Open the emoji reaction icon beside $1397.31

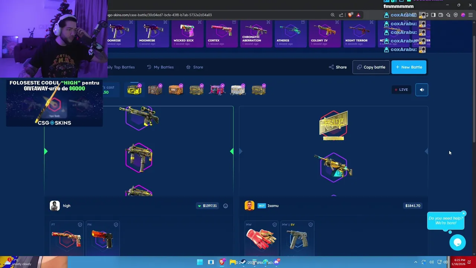pyautogui.click(x=225, y=206)
